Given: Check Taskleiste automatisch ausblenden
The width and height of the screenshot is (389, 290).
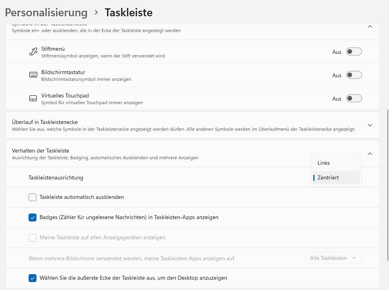Looking at the screenshot, I should tap(33, 197).
